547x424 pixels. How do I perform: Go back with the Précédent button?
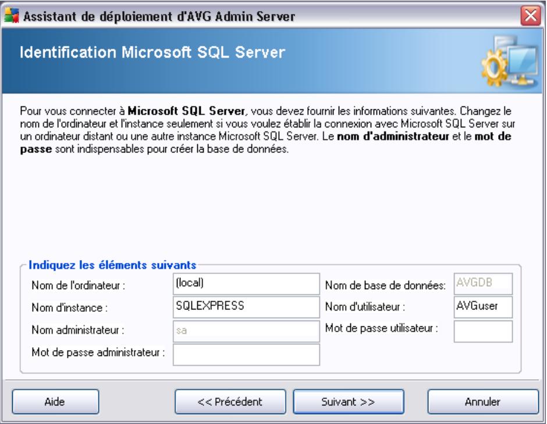[x=230, y=402]
